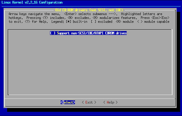Click the left angle bracket of Exit button
The width and height of the screenshot is (182, 116).
pyautogui.click(x=83, y=102)
